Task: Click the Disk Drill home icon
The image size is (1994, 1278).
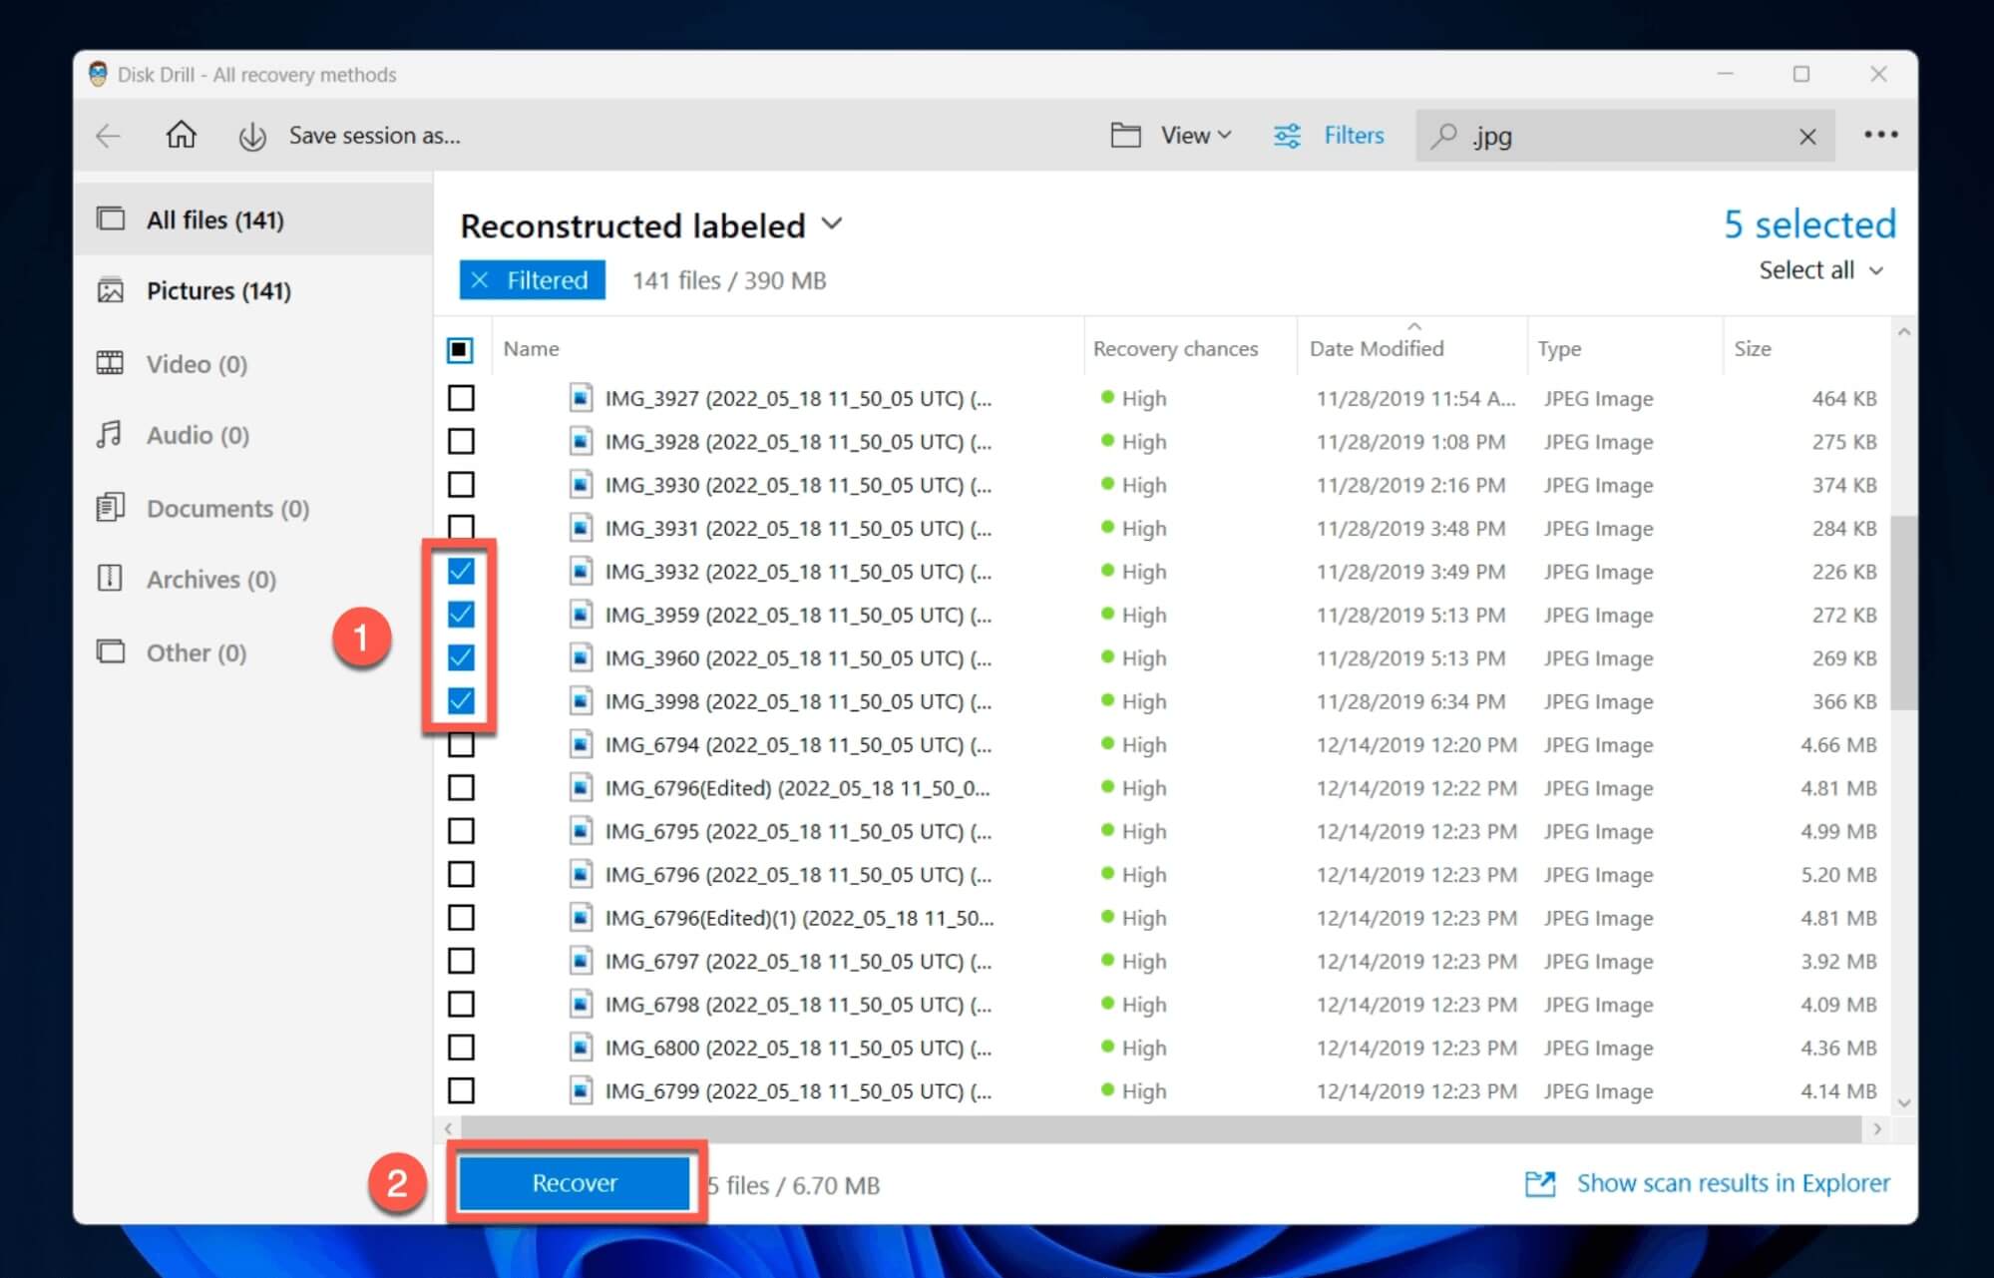Action: point(176,136)
